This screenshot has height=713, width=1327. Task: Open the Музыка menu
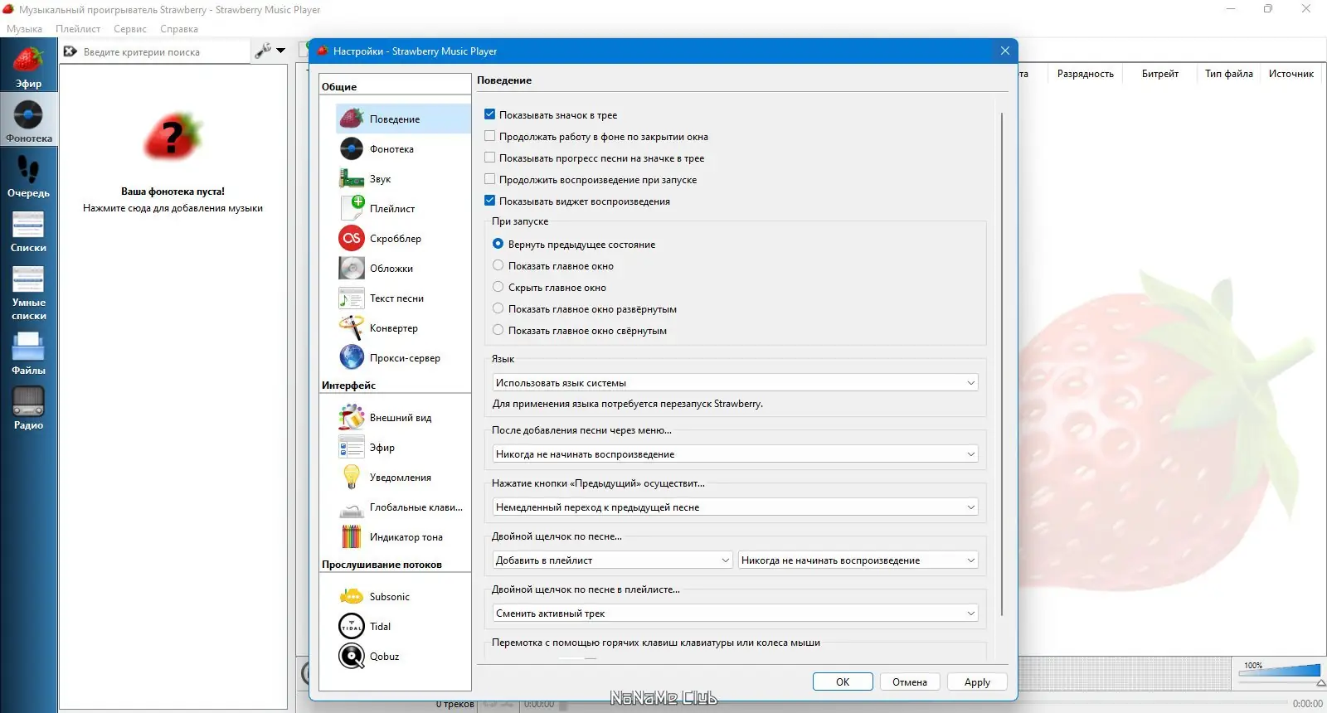click(x=24, y=28)
